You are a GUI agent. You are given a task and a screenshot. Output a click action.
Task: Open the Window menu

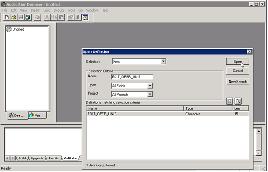[x=92, y=10]
